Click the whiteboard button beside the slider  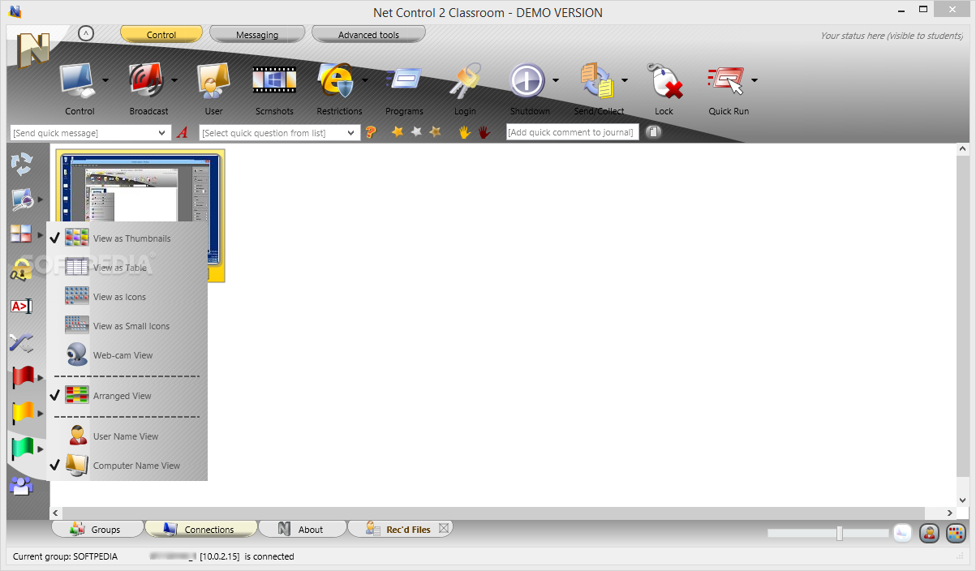[902, 533]
